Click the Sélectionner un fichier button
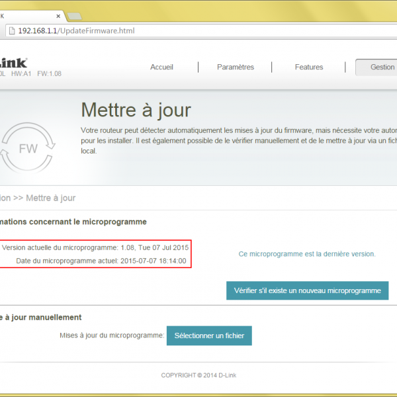Viewport: 397px width, 397px height. 209,335
